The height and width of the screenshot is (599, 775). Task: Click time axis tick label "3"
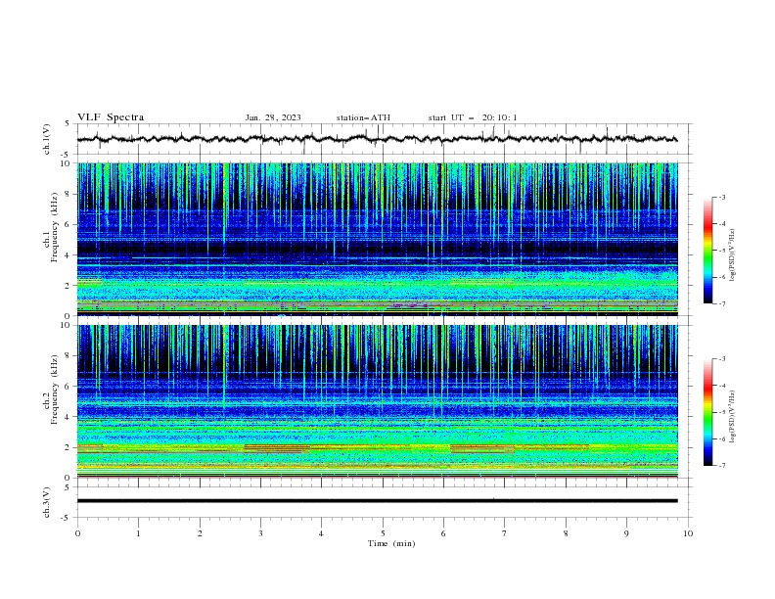point(260,533)
